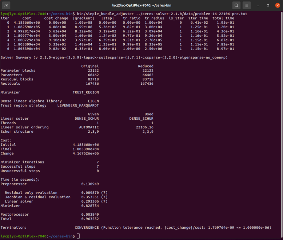
Task: Click the 22106,16 ordering value
Action: pyautogui.click(x=144, y=127)
